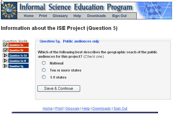
Task: Select the 1-9 states radio button
Action: point(44,77)
